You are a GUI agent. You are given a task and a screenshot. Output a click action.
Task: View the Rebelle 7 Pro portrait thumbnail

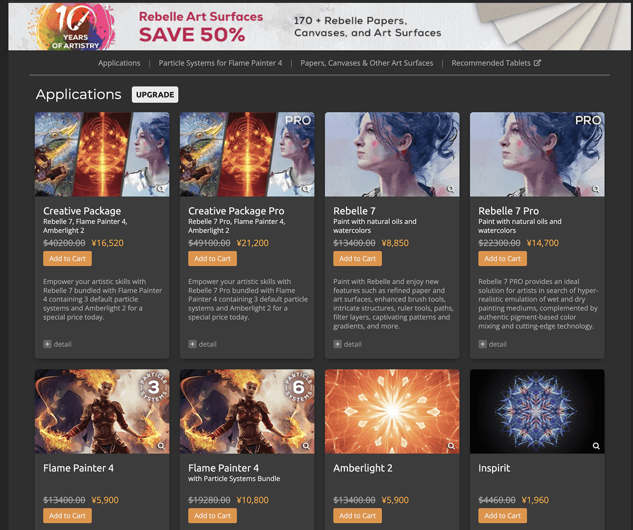[537, 154]
